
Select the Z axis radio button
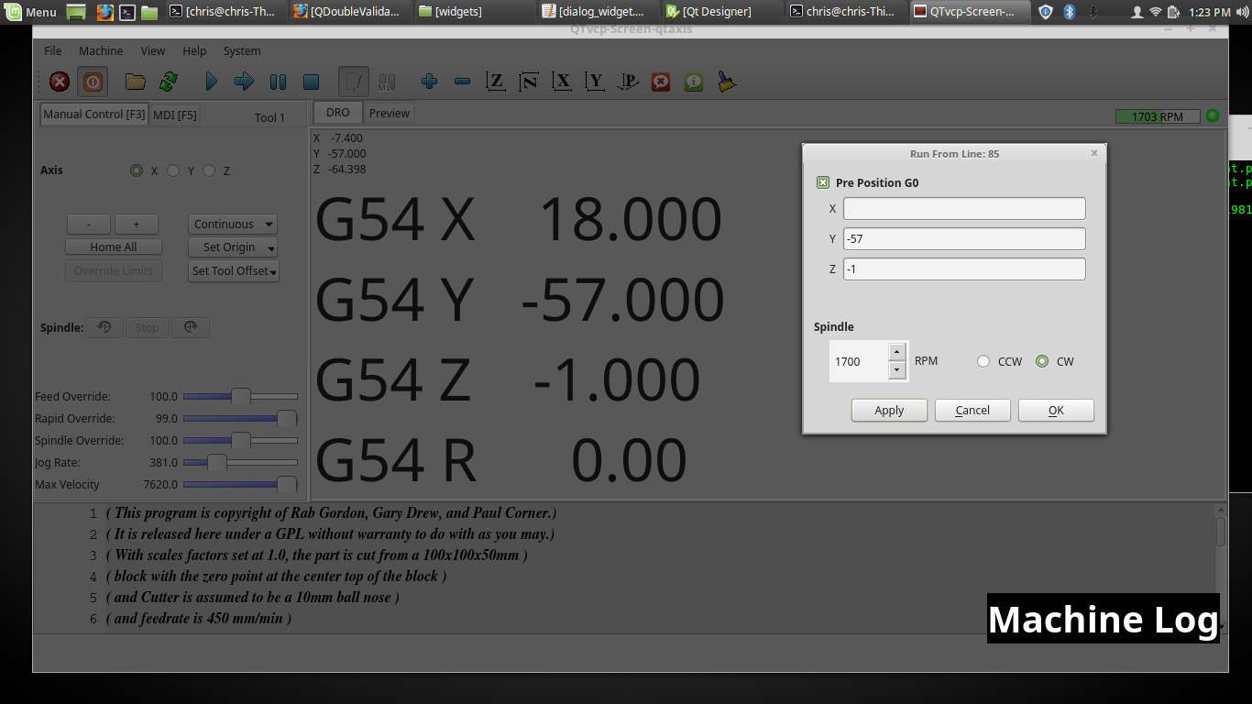(209, 170)
